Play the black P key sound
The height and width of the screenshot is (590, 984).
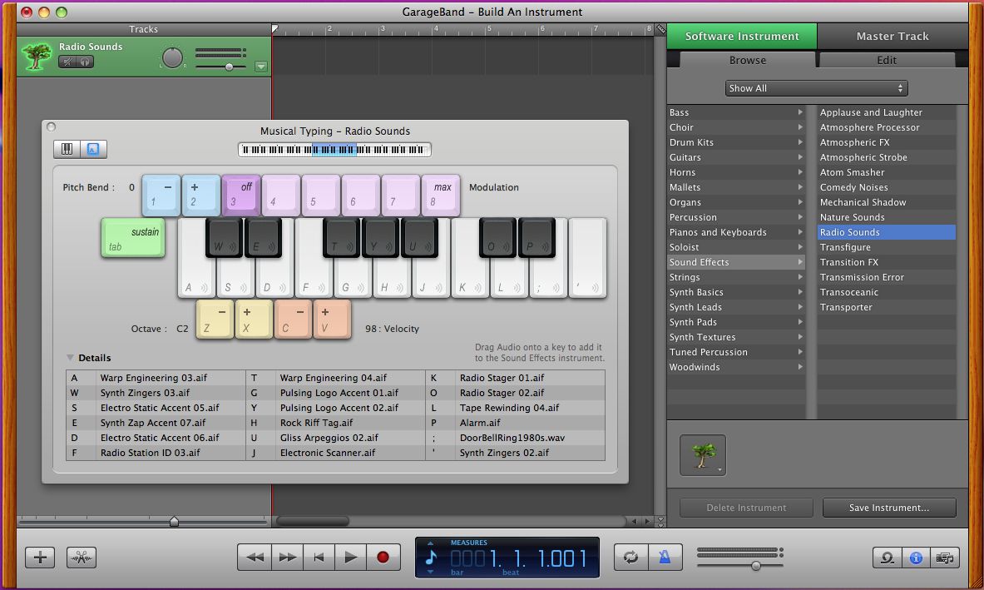[537, 237]
